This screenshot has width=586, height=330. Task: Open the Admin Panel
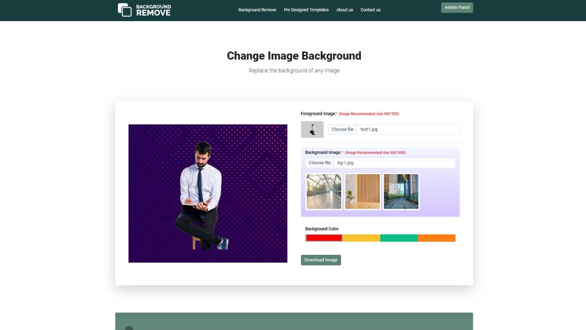pyautogui.click(x=457, y=7)
